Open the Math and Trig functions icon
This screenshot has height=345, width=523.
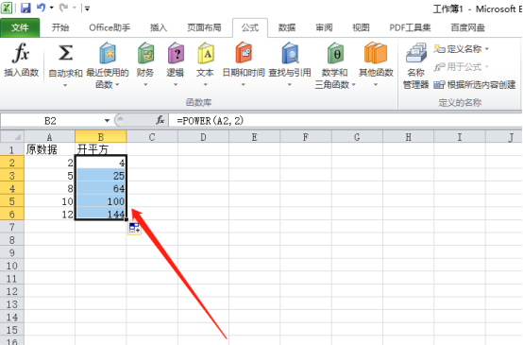[335, 53]
